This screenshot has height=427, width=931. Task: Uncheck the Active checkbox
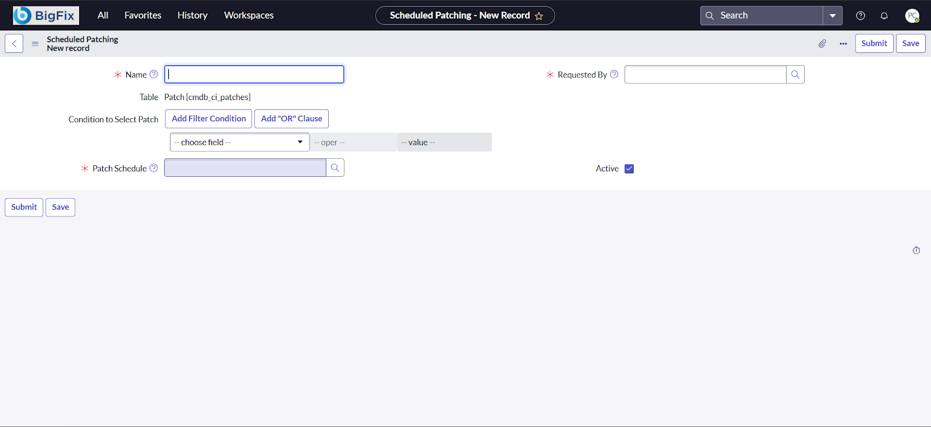(x=629, y=169)
